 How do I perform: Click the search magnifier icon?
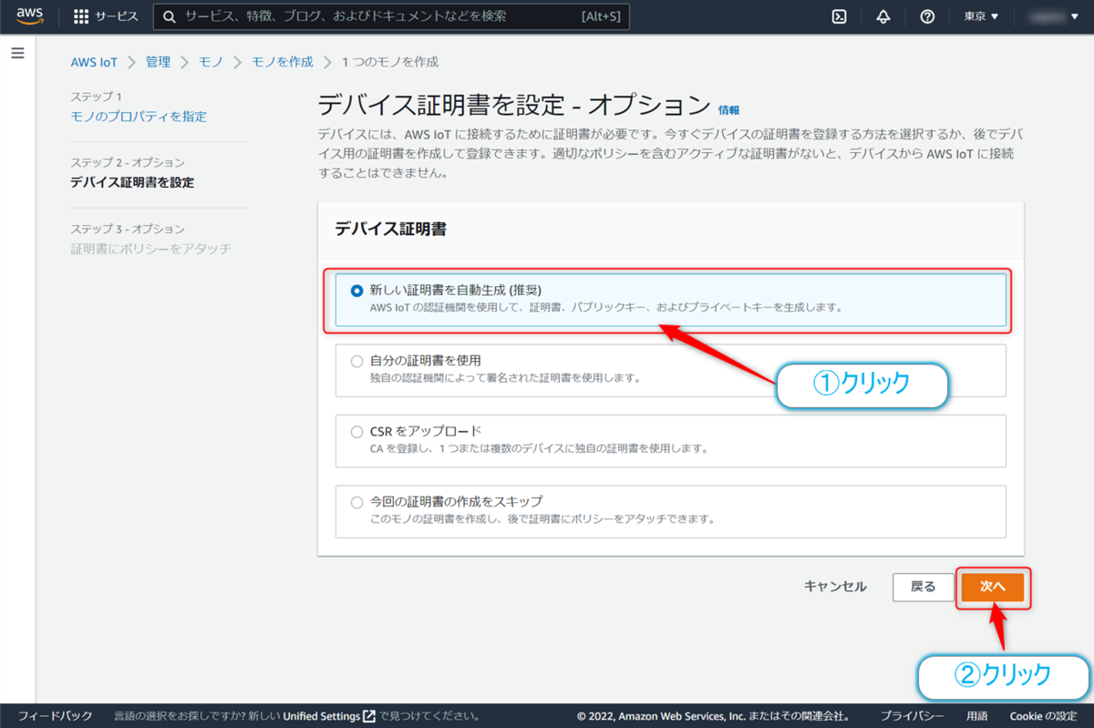click(x=170, y=16)
